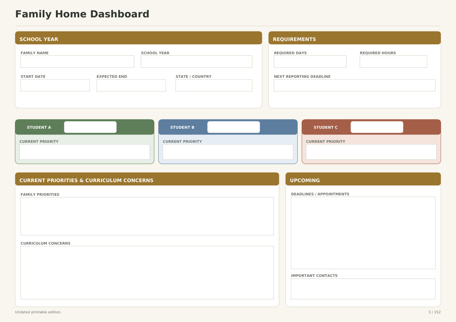This screenshot has height=322, width=456.
Task: Click the Student A name field
Action: (90, 127)
